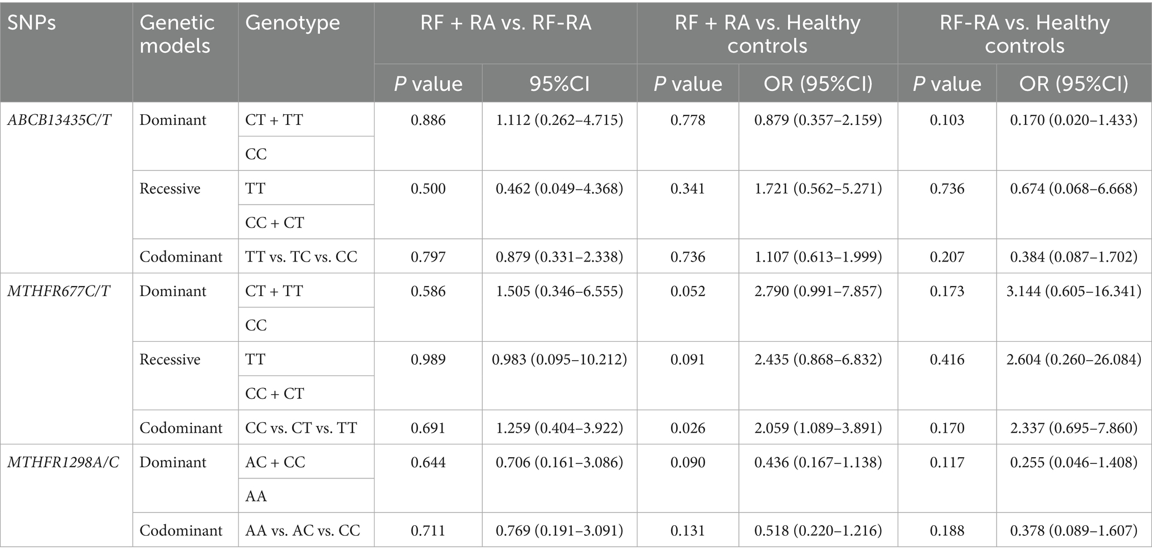Select the 2.059 (1.089–3.891) odds ratio cell

pos(818,428)
